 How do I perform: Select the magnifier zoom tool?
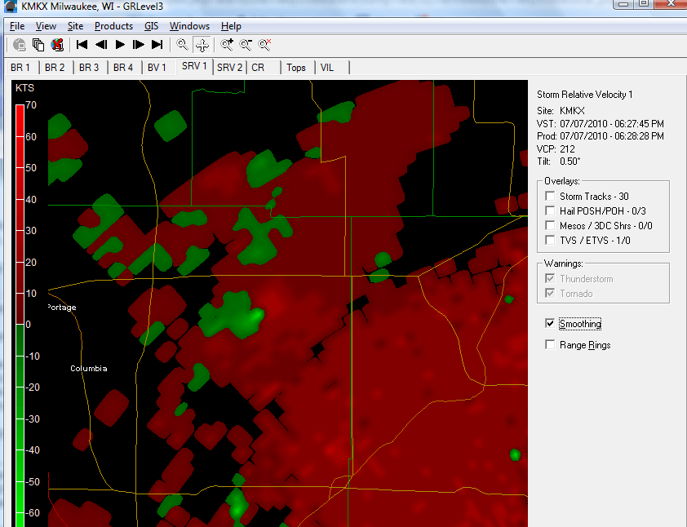pos(182,44)
